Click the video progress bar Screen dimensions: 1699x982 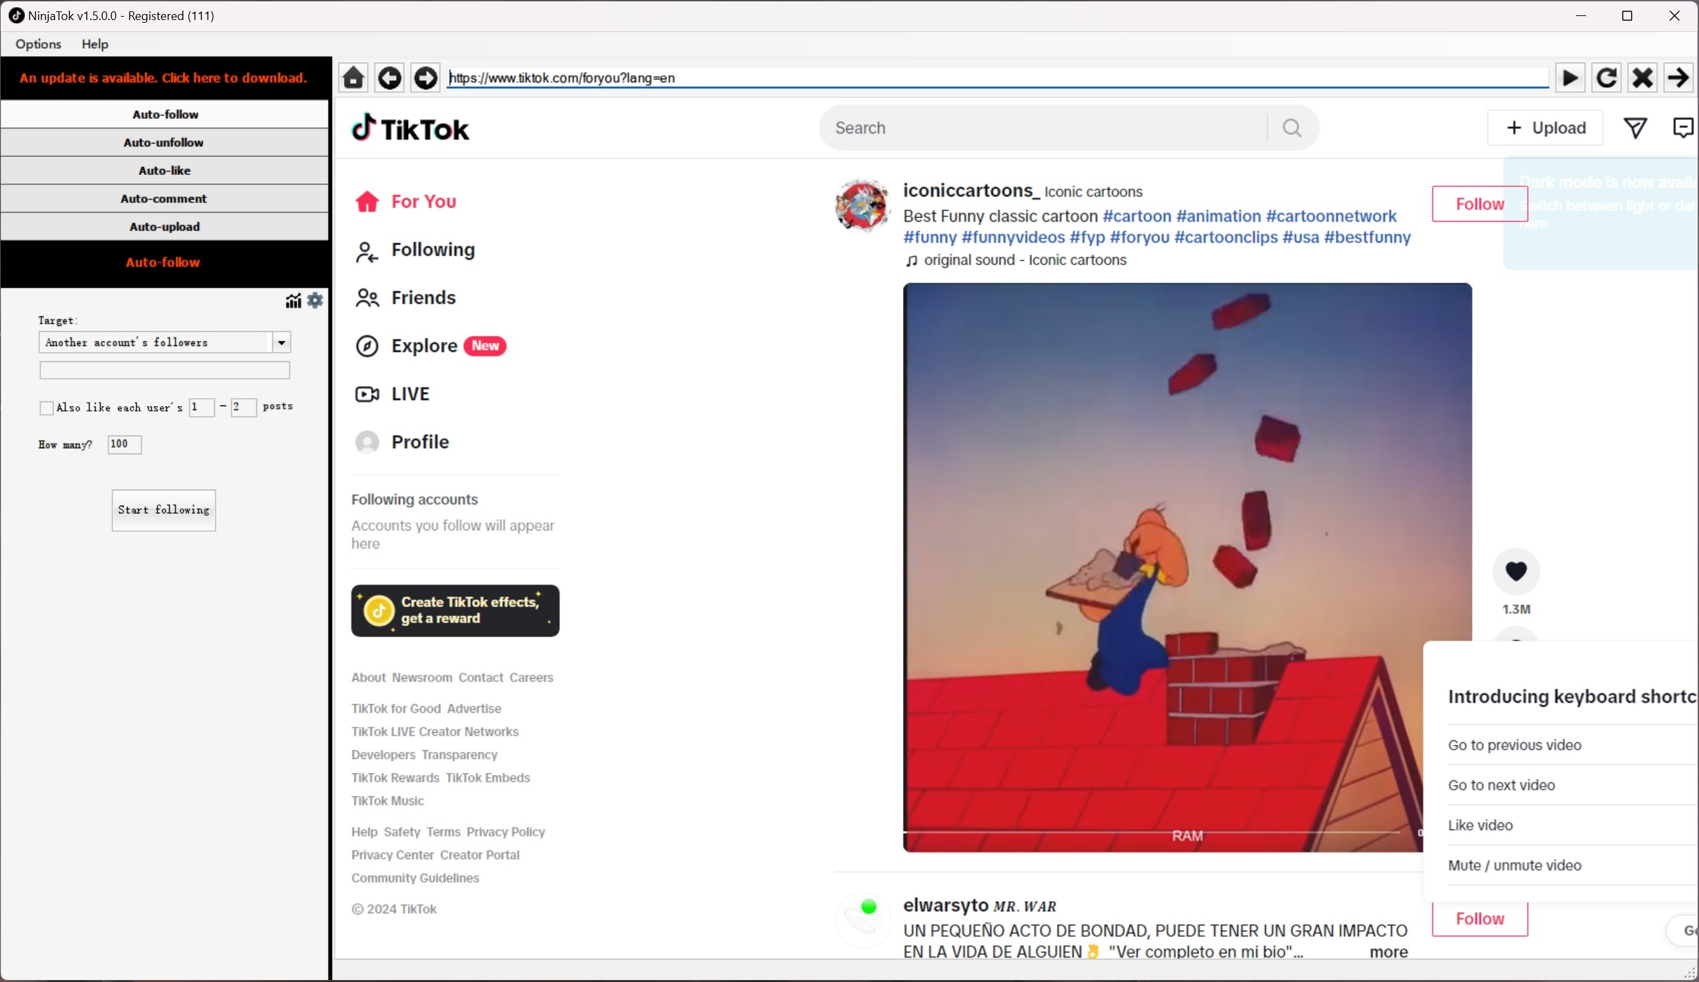coord(1151,832)
